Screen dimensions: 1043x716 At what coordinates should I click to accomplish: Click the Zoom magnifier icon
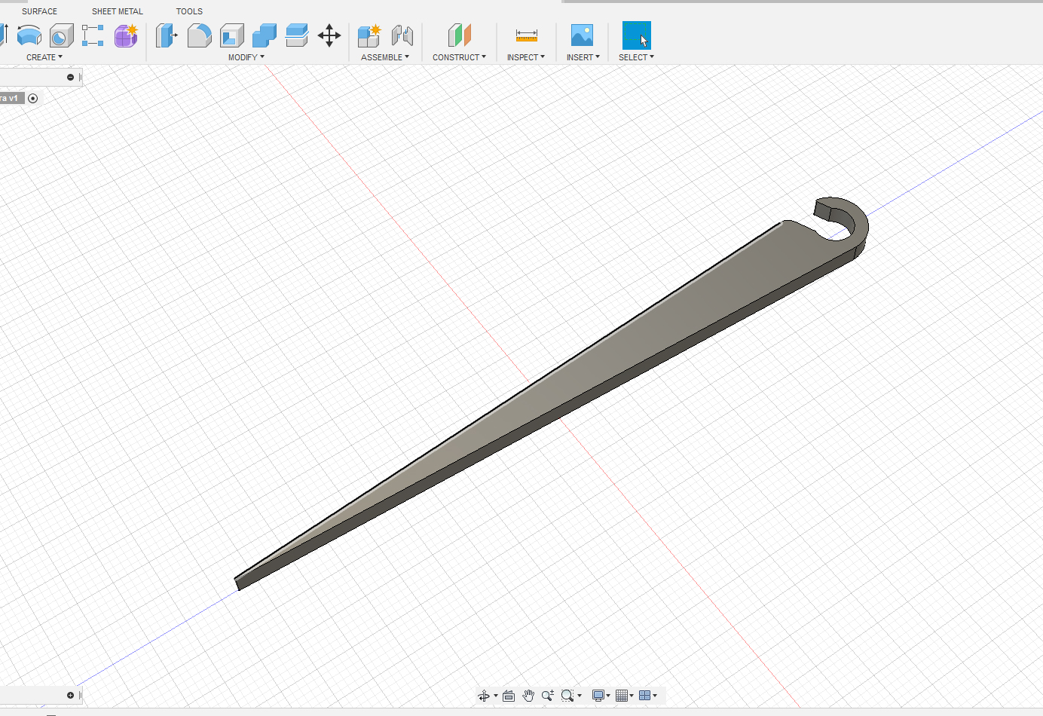pos(548,696)
